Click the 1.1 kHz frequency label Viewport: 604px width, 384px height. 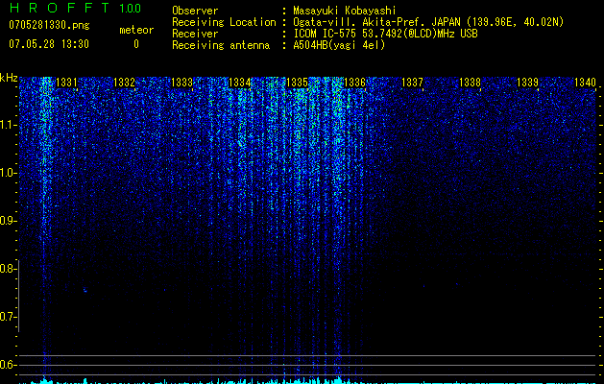(x=7, y=125)
